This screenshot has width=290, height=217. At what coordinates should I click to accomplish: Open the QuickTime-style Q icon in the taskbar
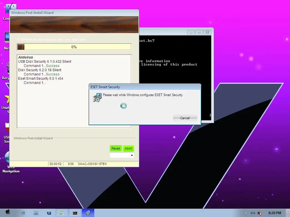pyautogui.click(x=49, y=213)
